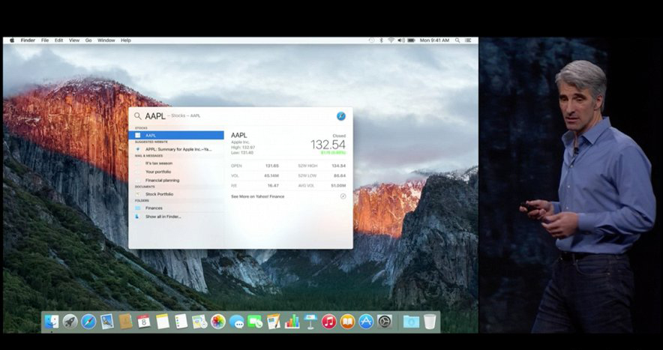Image resolution: width=663 pixels, height=350 pixels.
Task: Select Stock Portfolio document result
Action: [x=176, y=194]
